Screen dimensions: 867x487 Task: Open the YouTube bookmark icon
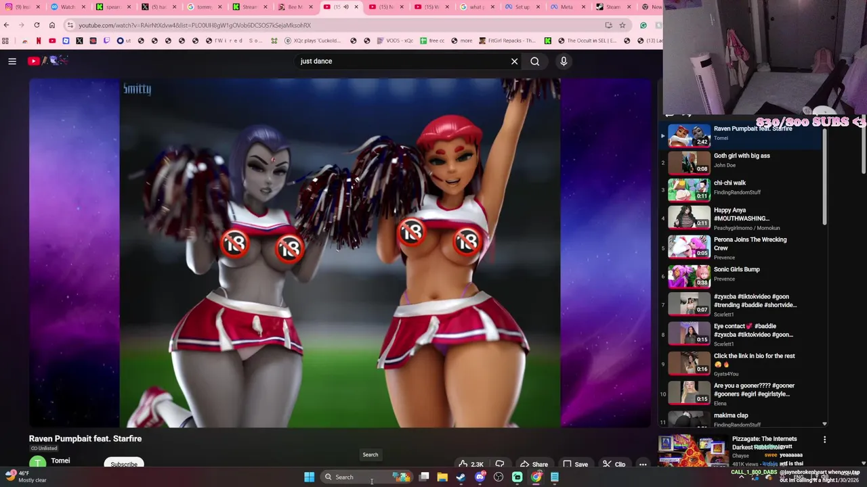pos(52,41)
